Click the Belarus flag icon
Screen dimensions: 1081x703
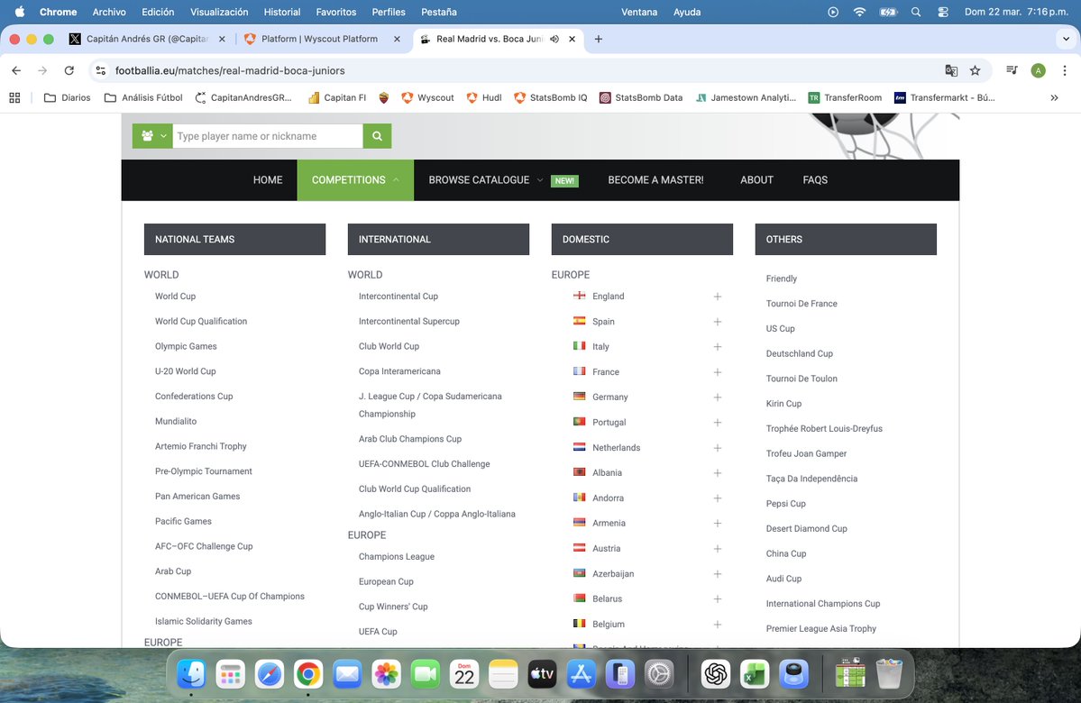579,598
